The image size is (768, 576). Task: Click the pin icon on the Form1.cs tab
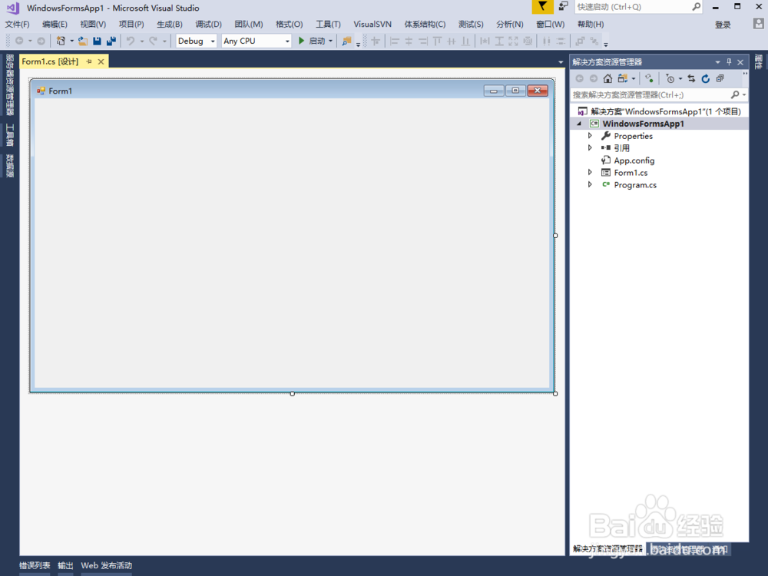[x=89, y=61]
